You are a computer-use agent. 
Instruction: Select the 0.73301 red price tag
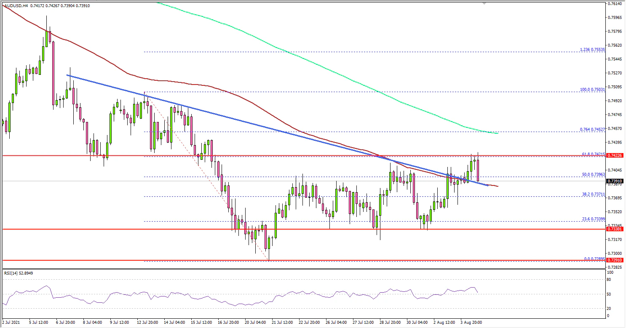click(x=614, y=229)
